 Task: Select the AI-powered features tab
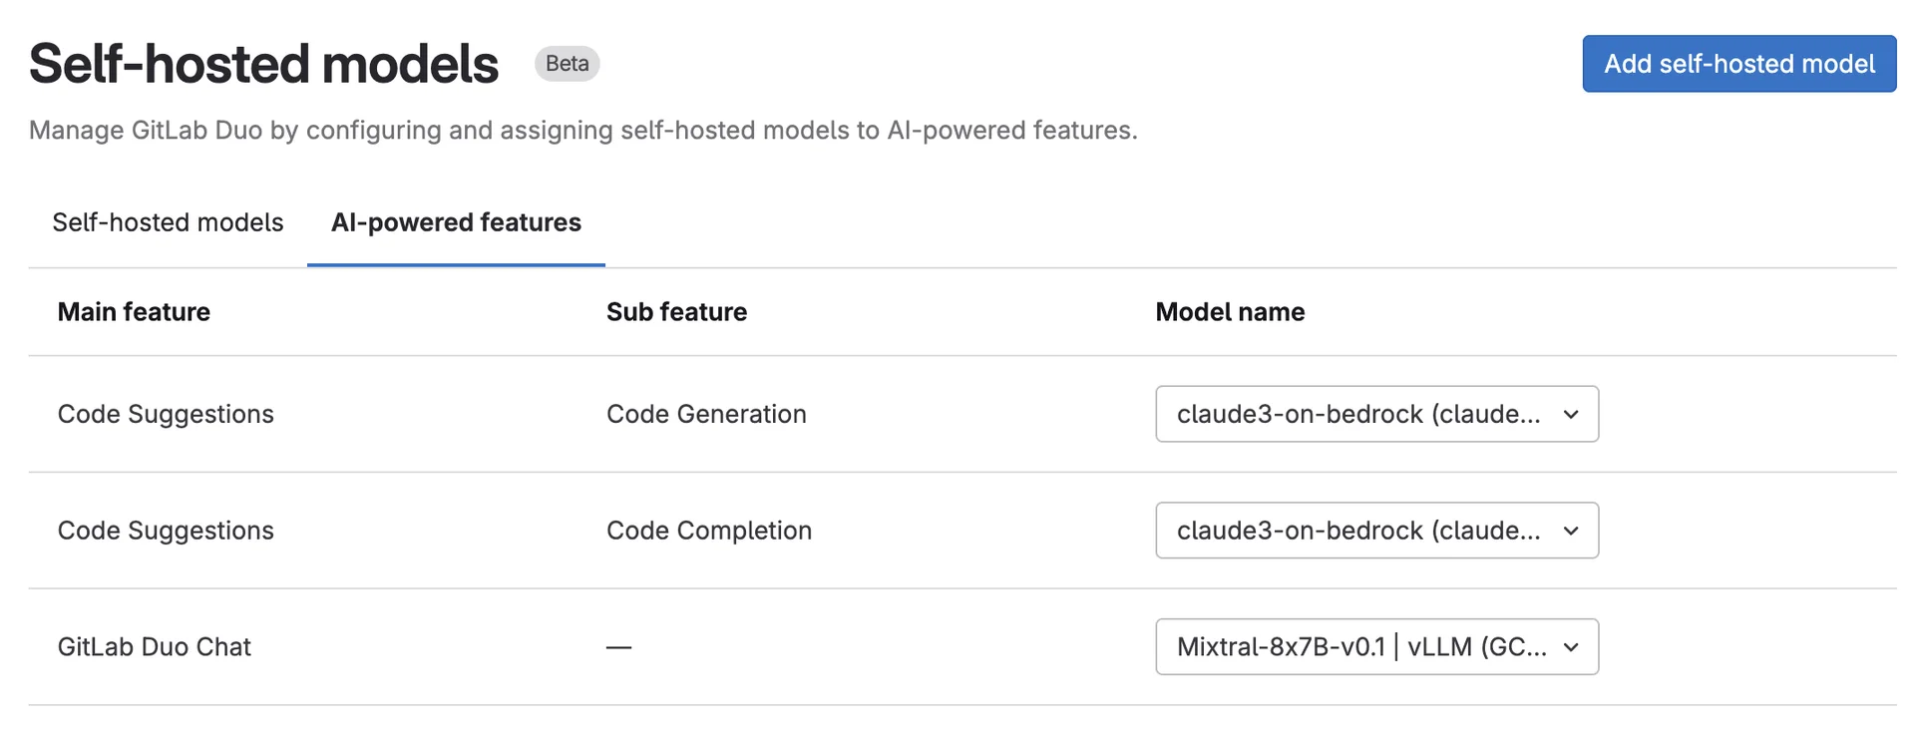(456, 222)
